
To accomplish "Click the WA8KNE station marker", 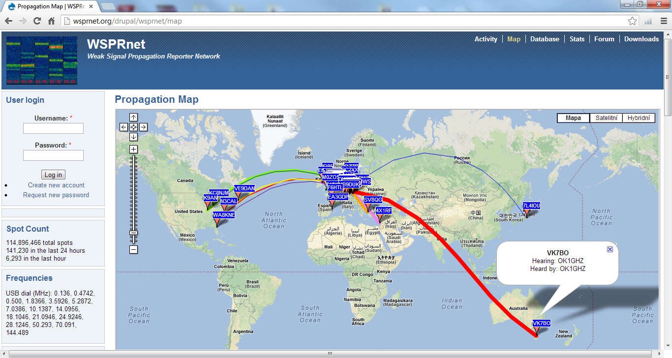I will tap(224, 215).
